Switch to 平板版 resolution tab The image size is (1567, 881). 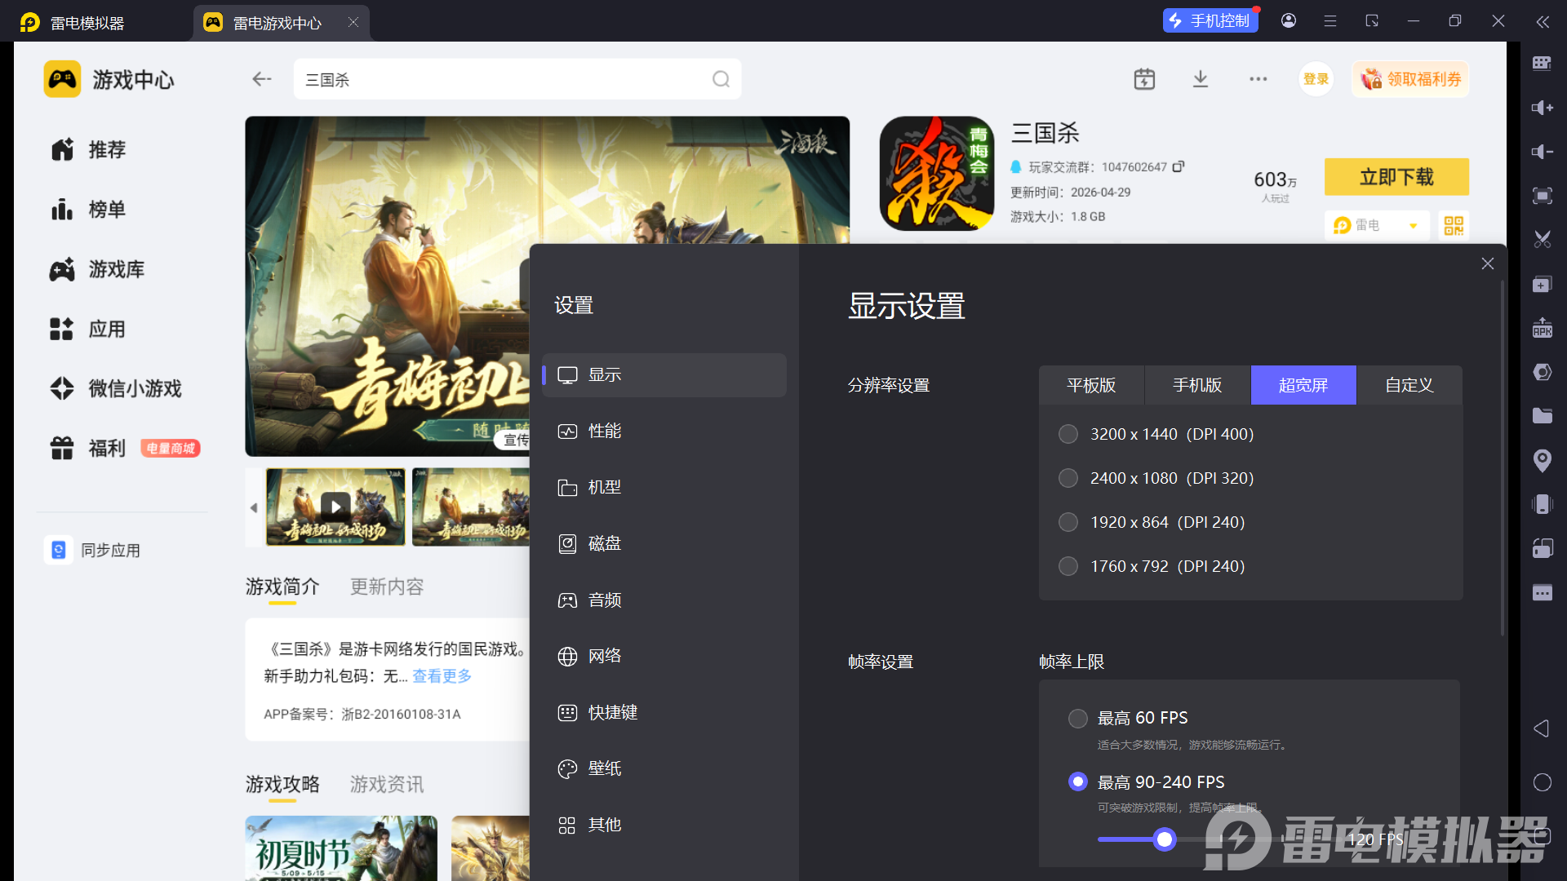1091,385
